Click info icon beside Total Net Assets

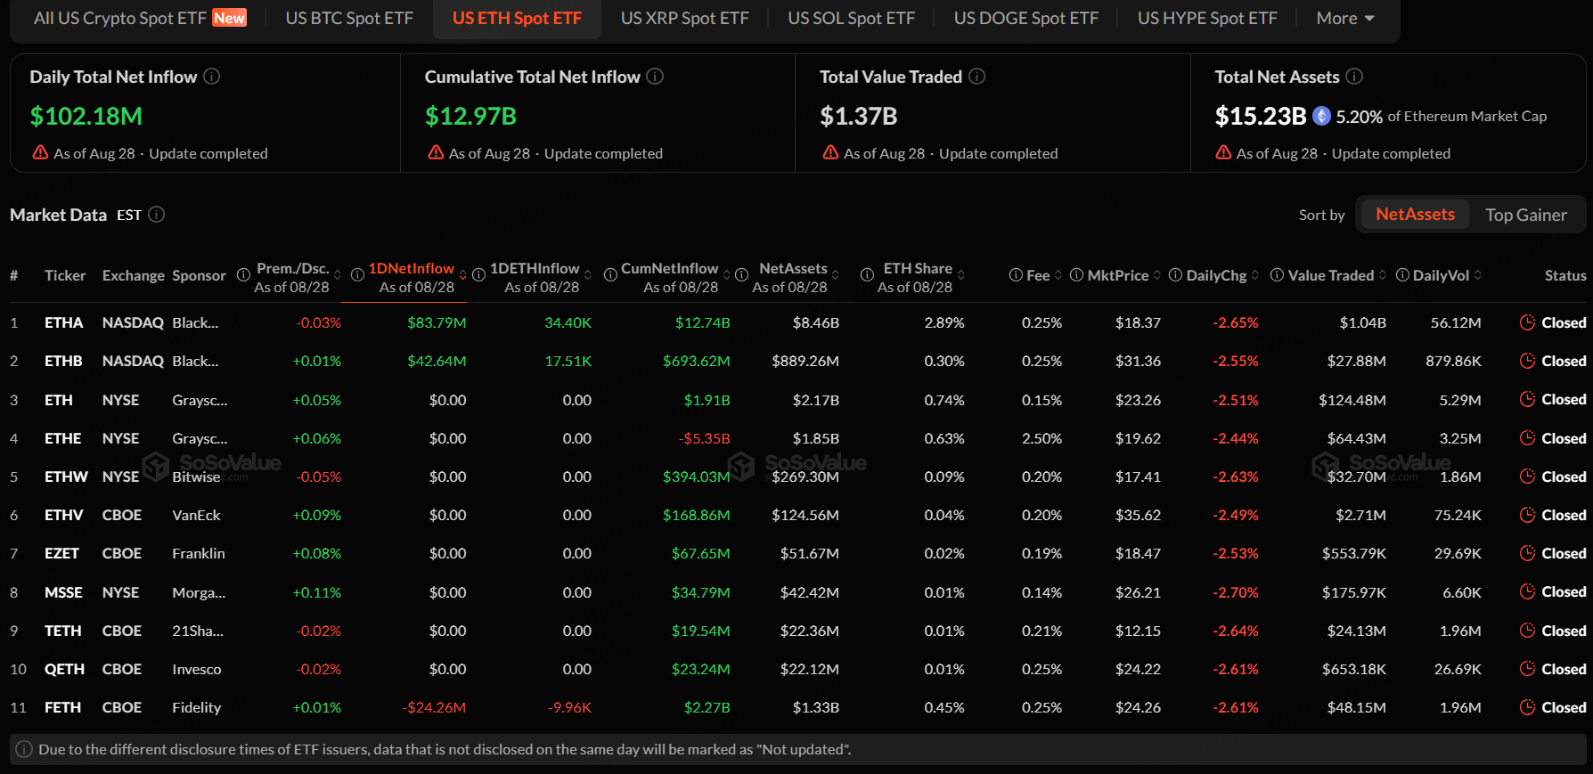(1354, 77)
